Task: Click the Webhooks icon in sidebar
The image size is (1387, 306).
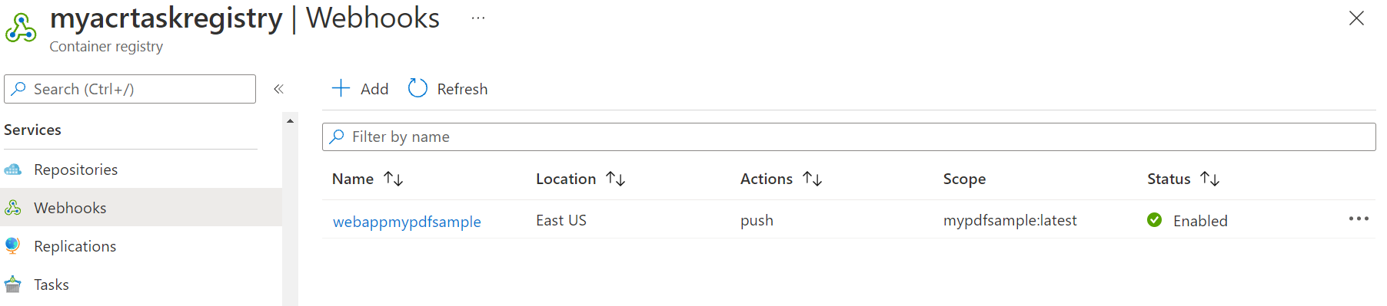Action: click(x=13, y=208)
